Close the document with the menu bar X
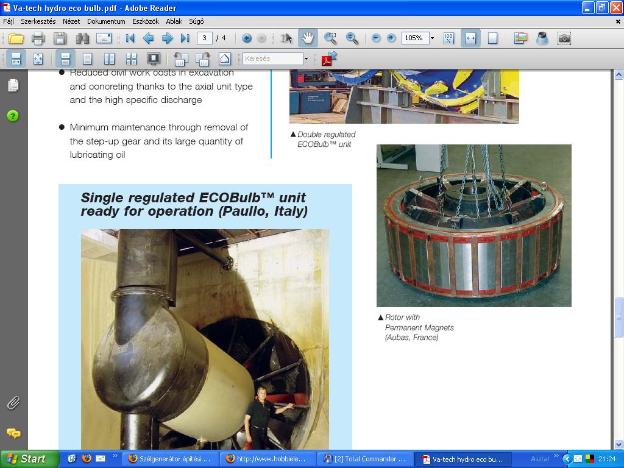This screenshot has width=624, height=468. [618, 22]
